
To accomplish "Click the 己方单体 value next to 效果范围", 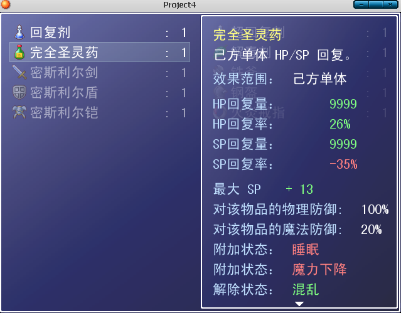I will (319, 78).
